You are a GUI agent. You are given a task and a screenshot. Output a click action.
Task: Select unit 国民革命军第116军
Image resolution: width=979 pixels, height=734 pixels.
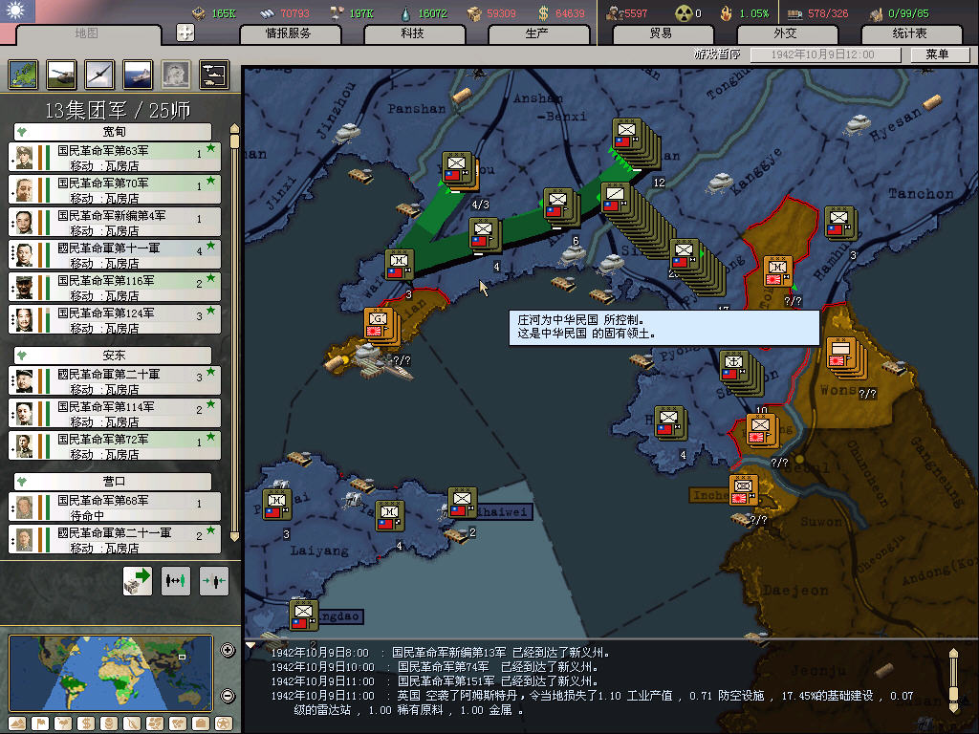(x=115, y=287)
